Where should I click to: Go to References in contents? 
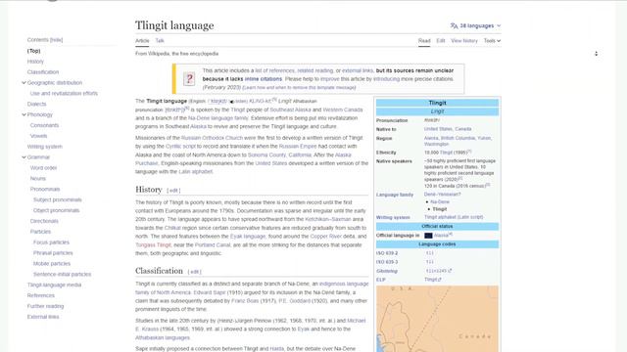pos(41,295)
